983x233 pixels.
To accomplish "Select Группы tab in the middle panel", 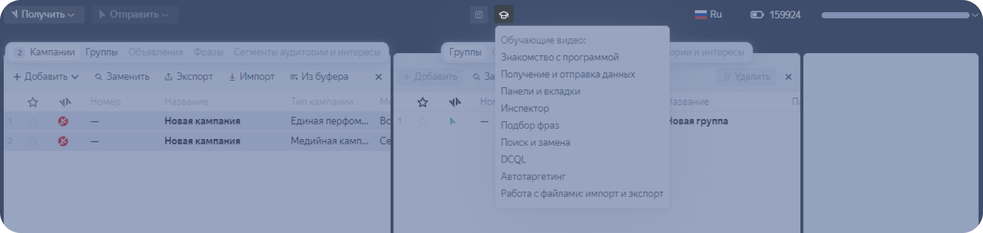I will 465,52.
